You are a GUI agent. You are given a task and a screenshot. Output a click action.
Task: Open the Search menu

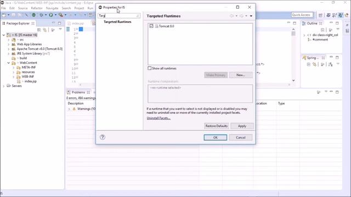(66, 8)
